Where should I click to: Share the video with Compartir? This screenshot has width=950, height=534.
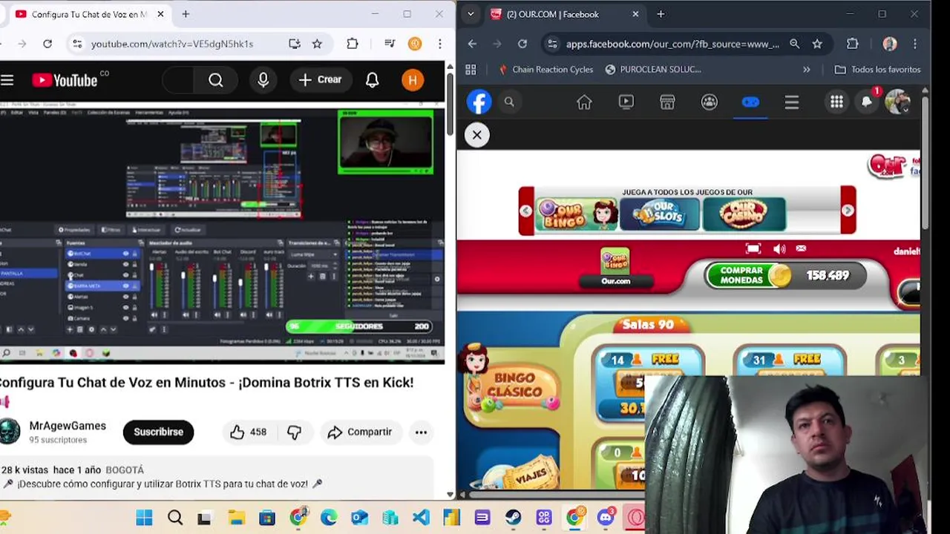pyautogui.click(x=360, y=432)
